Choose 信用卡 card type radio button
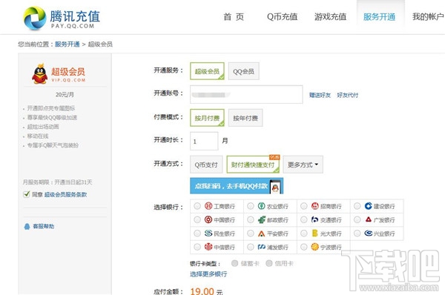The height and width of the screenshot is (295, 445). click(x=268, y=263)
